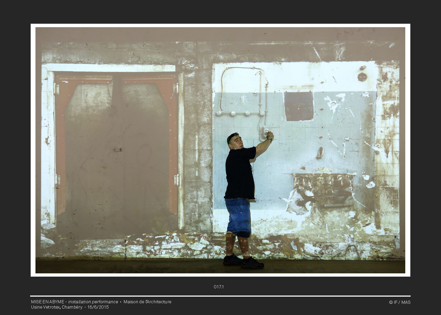Select the MISE EN ABYME title text
This screenshot has width=441, height=315.
point(47,302)
